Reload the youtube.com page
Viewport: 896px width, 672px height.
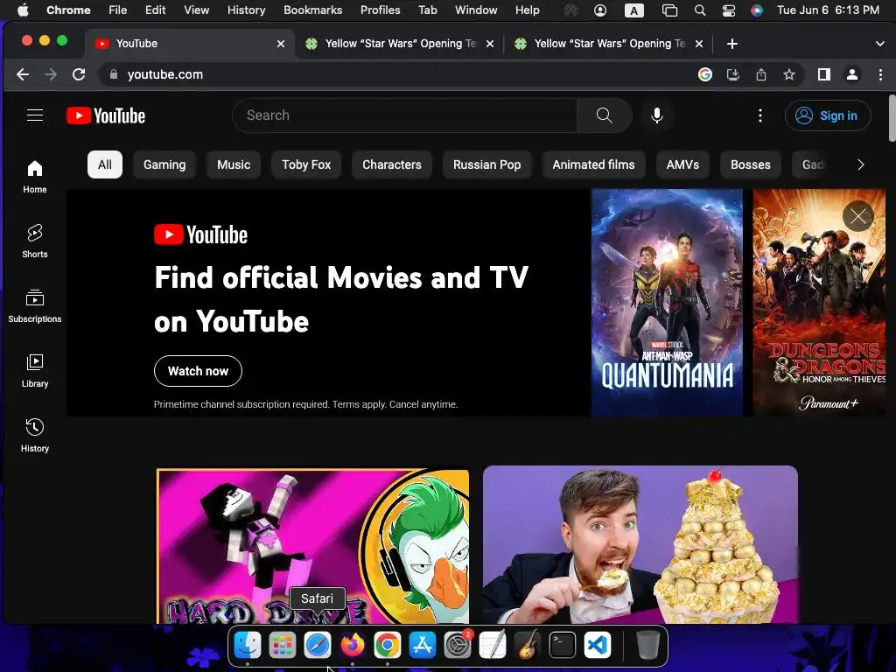[x=79, y=74]
